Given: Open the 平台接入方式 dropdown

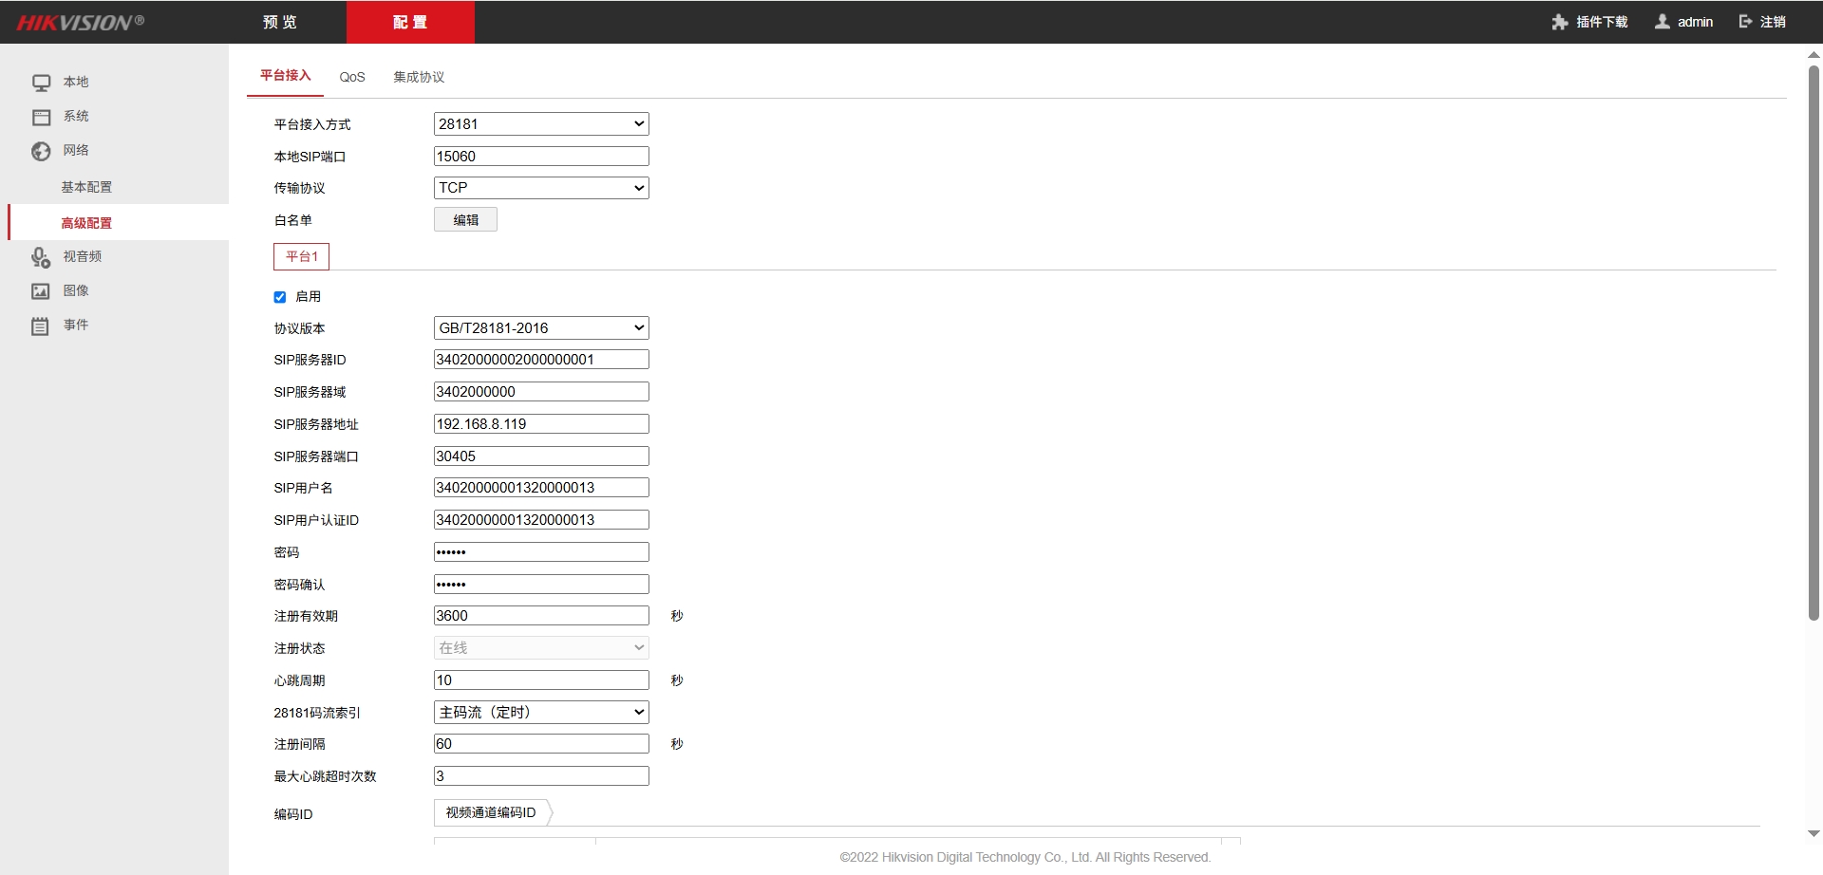Looking at the screenshot, I should (x=541, y=124).
